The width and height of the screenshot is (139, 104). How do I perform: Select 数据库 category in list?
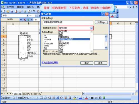tap(62, 45)
